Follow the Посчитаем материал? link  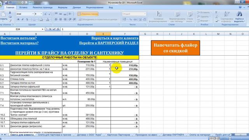pyautogui.click(x=19, y=43)
